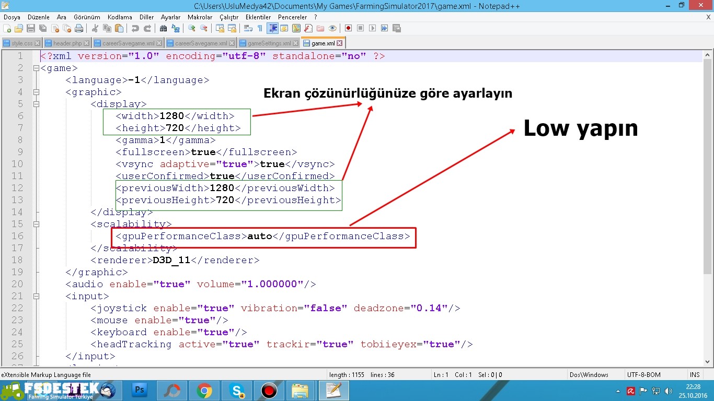Start macro recording with red dot icon
Viewport: 714px width, 401px height.
click(x=348, y=28)
